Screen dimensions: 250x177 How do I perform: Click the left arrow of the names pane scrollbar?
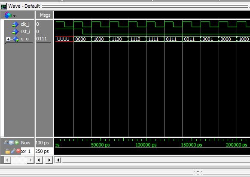tap(7, 160)
